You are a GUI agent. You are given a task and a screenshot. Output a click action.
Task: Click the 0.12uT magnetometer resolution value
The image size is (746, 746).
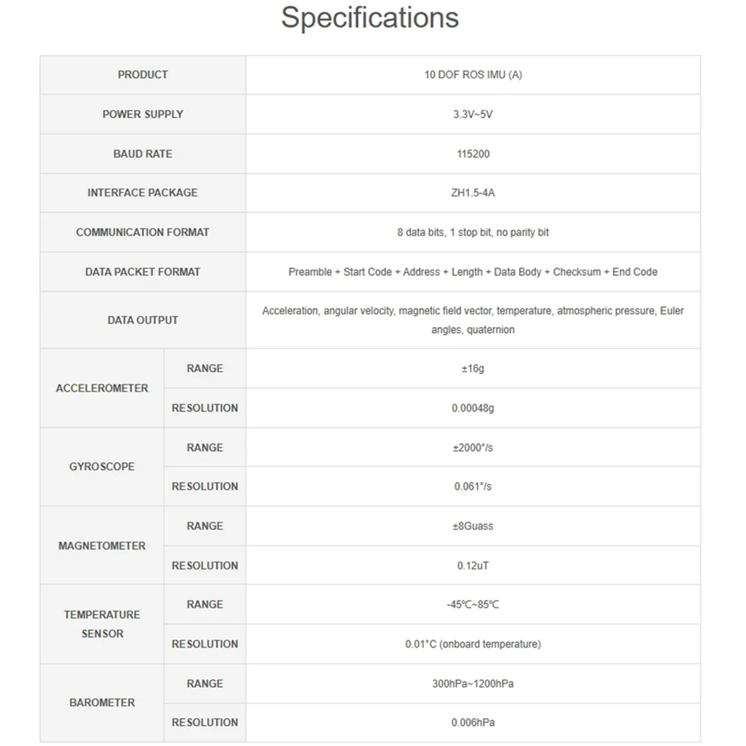coord(473,566)
